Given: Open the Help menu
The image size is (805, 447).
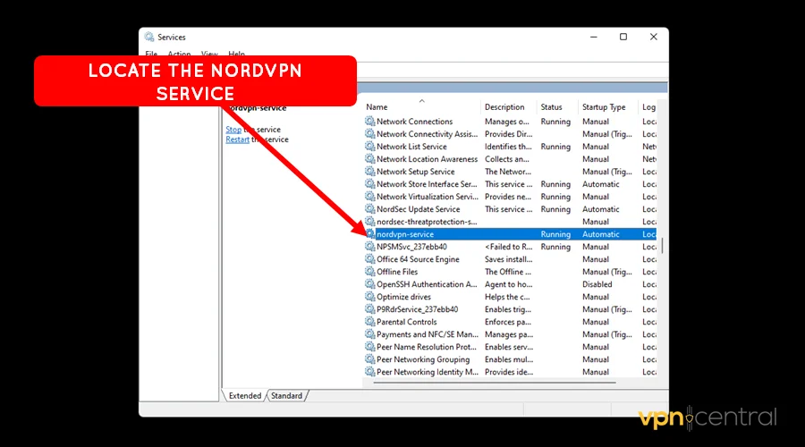Looking at the screenshot, I should 237,54.
